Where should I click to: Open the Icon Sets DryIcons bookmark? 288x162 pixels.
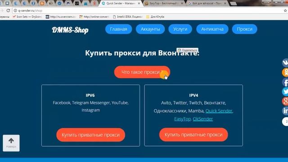pos(27,17)
